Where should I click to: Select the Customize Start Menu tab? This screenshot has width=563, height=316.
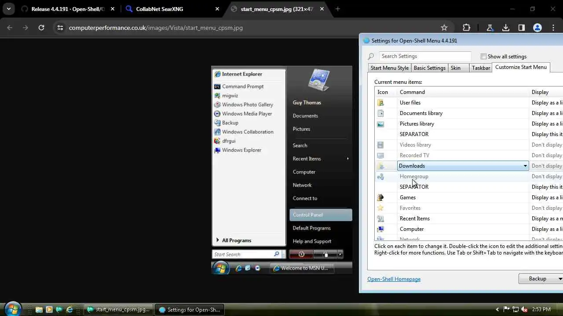click(521, 67)
